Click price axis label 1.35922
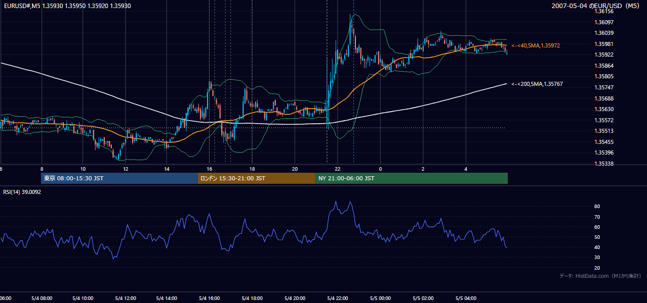The image size is (647, 303). (x=604, y=55)
